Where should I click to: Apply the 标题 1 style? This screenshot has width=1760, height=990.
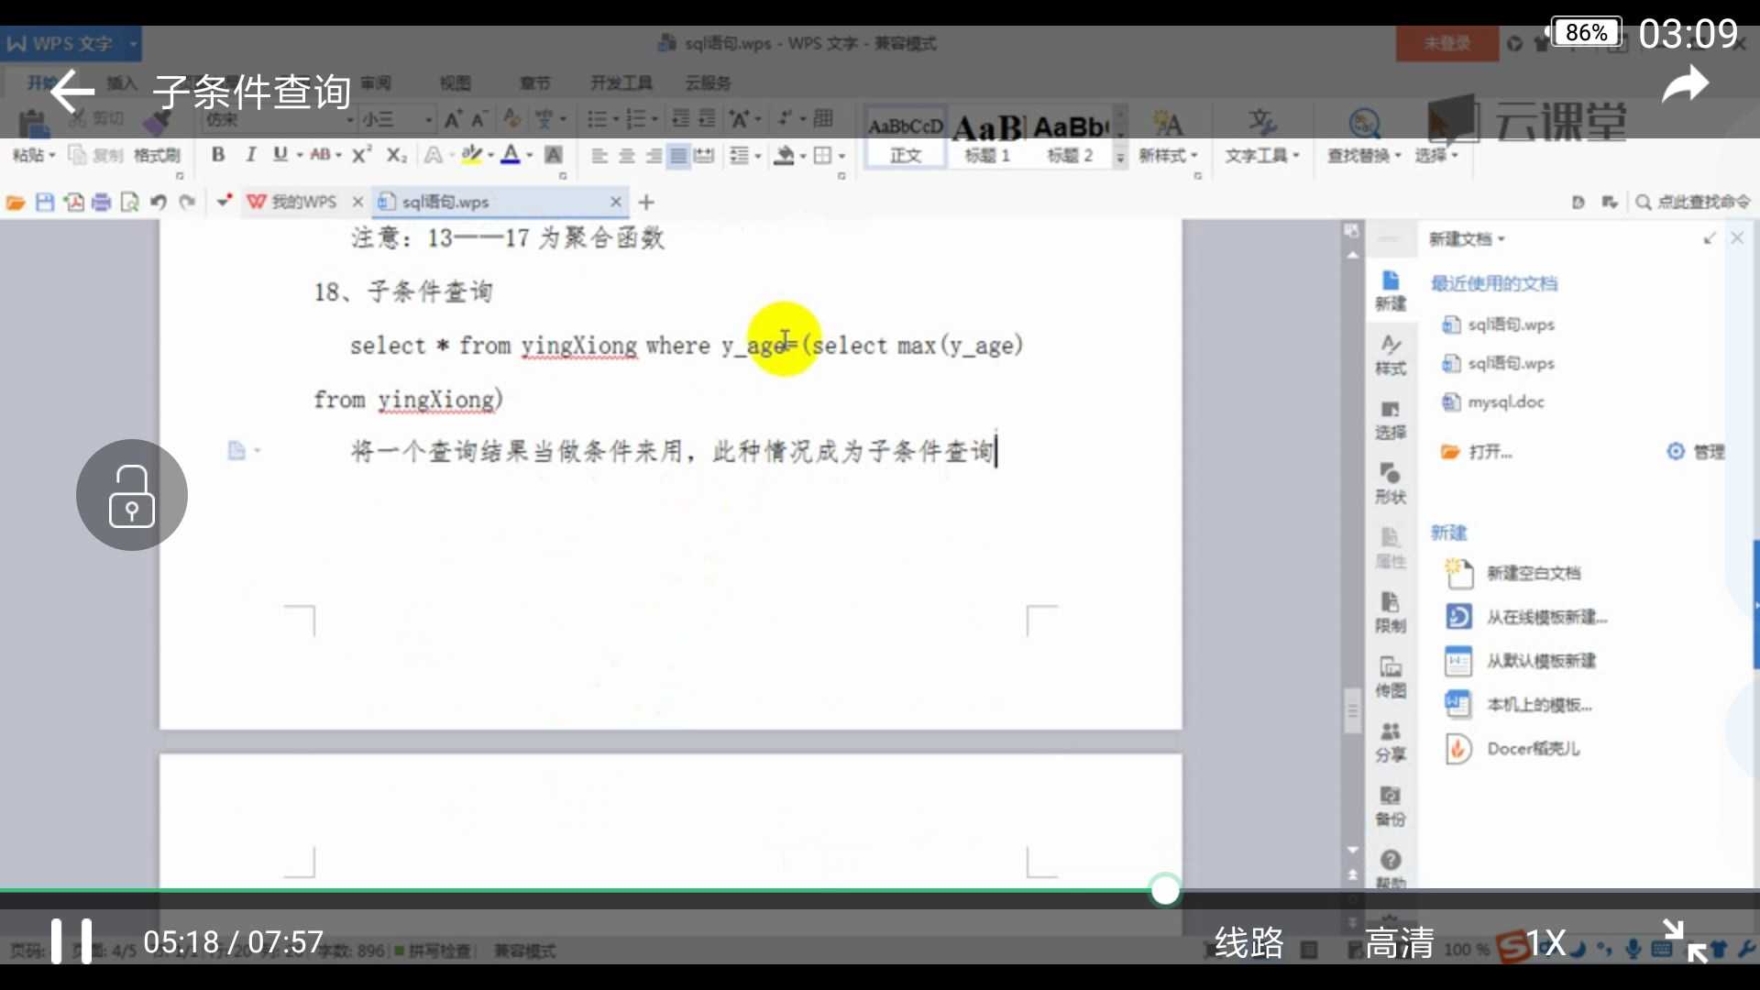point(987,137)
